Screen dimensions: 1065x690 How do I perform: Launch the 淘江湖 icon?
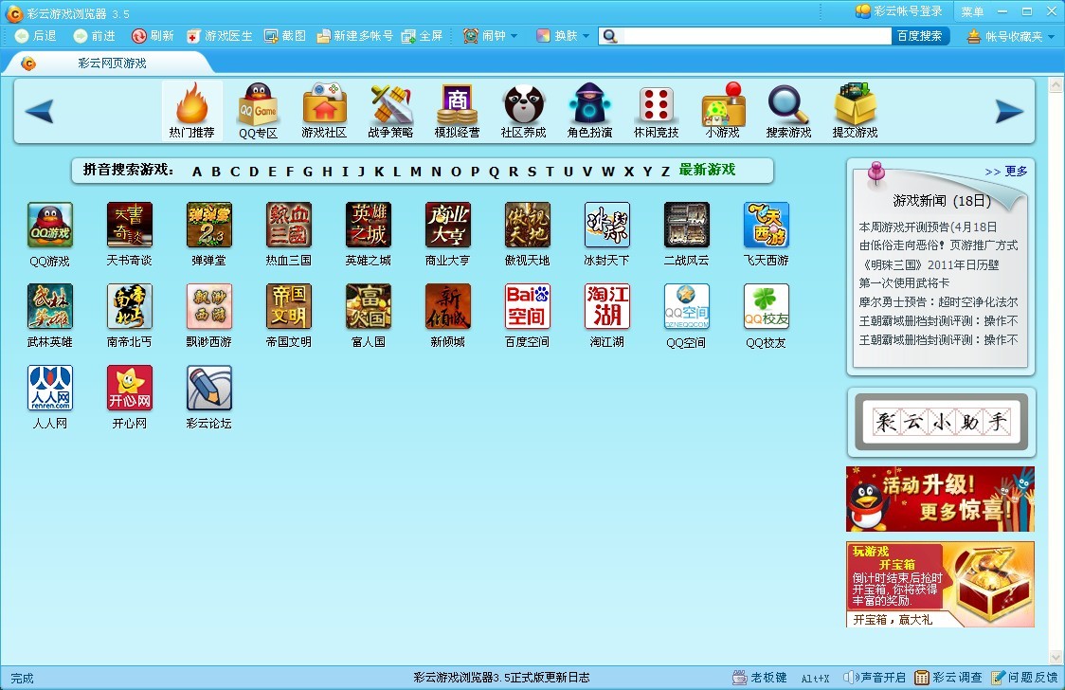pos(606,306)
